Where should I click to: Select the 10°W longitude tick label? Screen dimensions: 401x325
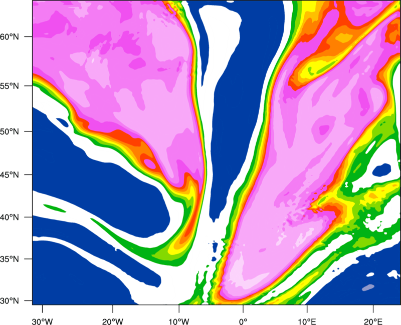coord(179,321)
